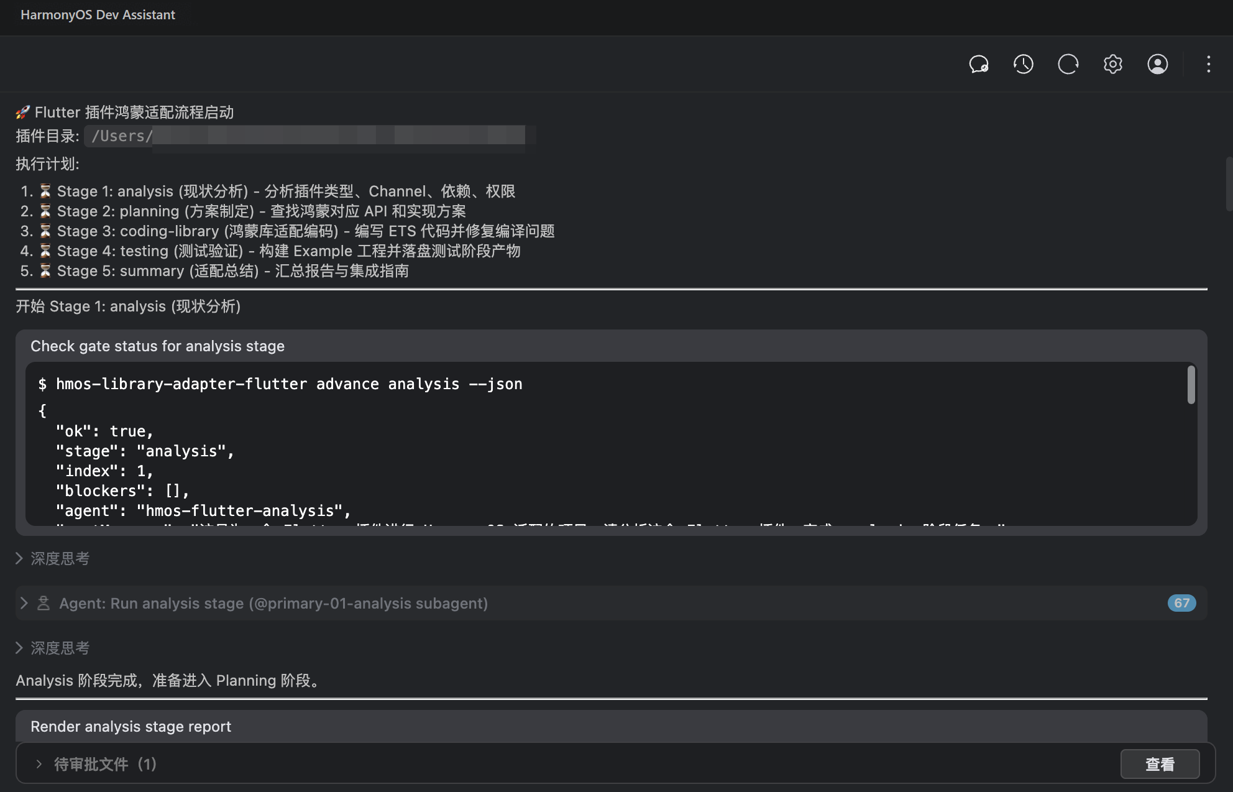Click the 查看 button
This screenshot has height=792, width=1233.
(x=1160, y=764)
